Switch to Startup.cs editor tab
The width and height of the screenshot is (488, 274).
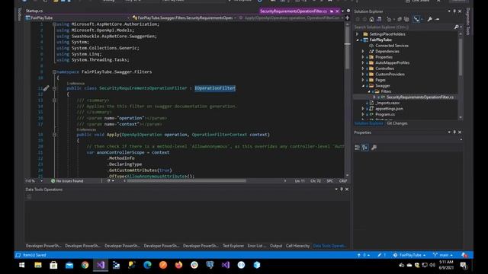point(34,11)
